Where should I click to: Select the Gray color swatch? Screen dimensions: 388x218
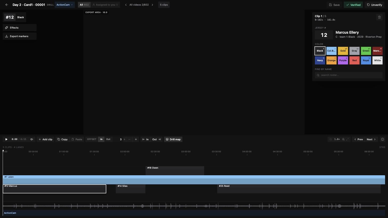354,51
